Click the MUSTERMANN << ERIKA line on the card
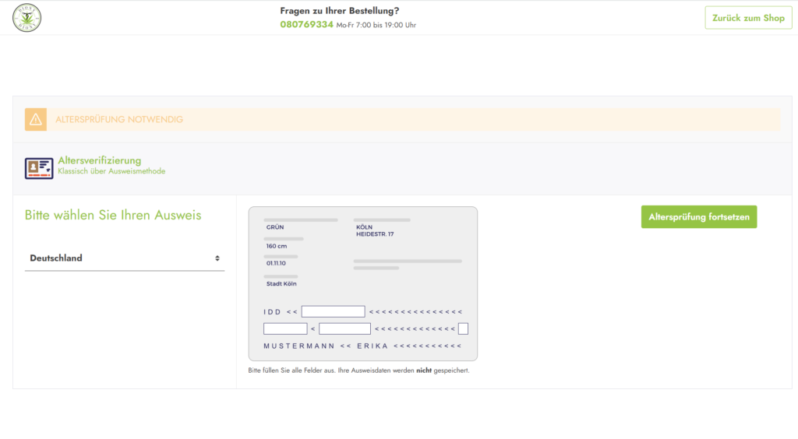The height and width of the screenshot is (439, 798). click(362, 346)
